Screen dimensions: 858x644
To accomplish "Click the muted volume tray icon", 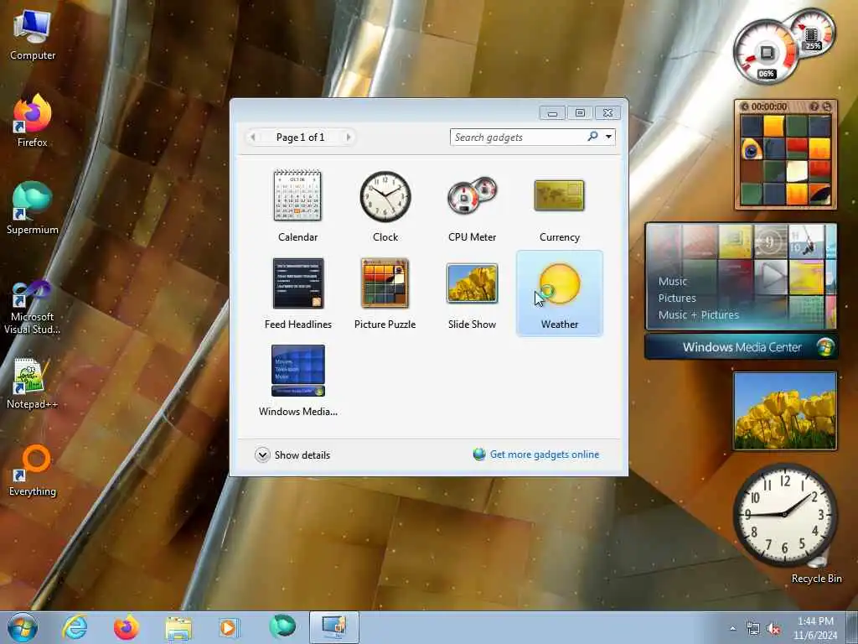I will pos(773,629).
